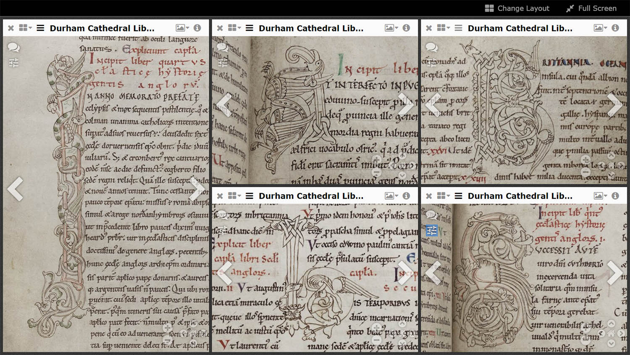The width and height of the screenshot is (630, 355).
Task: Zoom in on top-middle window image
Action: tap(377, 160)
